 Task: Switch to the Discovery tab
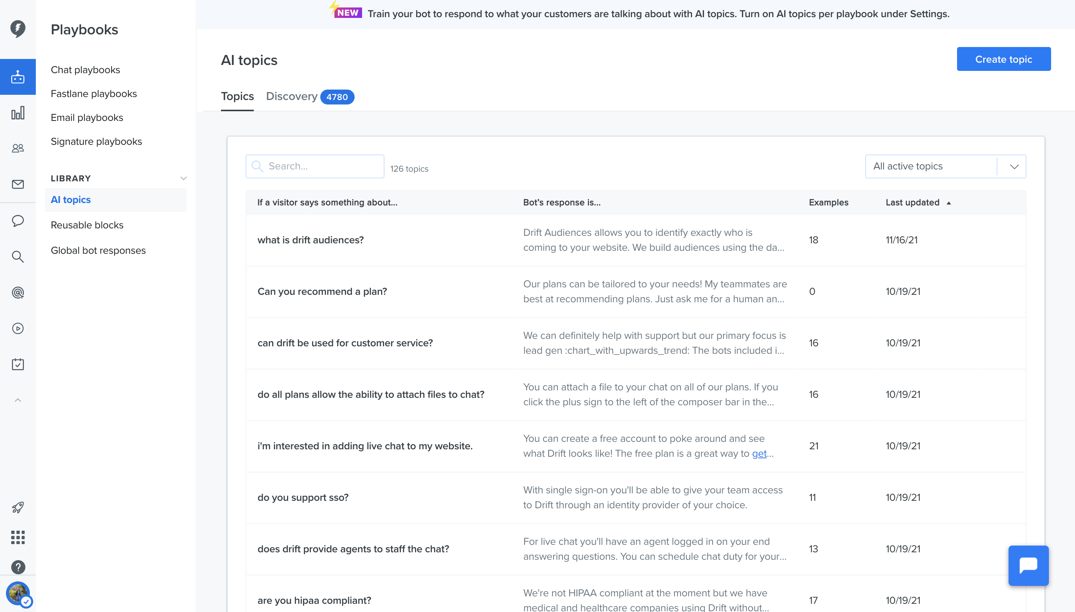(292, 96)
